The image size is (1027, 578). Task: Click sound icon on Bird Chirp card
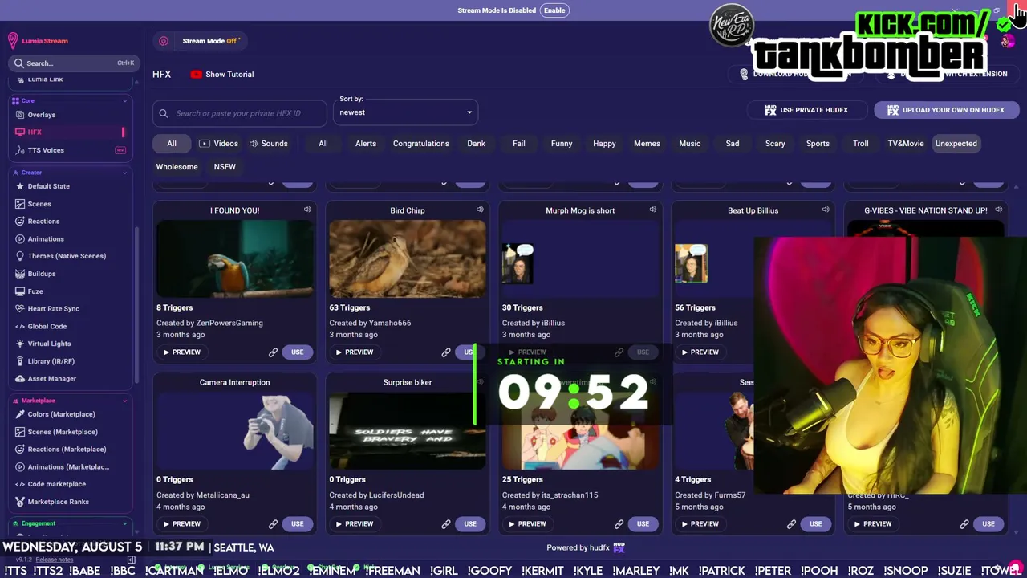click(x=480, y=210)
